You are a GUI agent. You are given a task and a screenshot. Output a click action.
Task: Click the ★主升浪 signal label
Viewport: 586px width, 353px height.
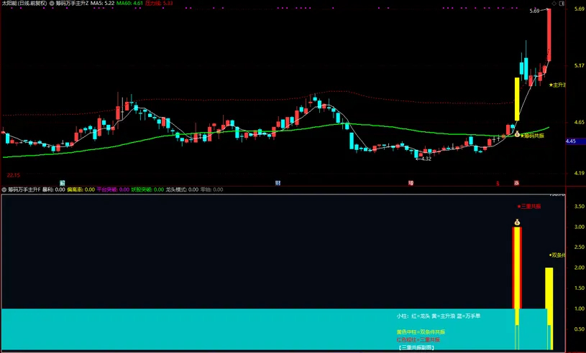(557, 85)
